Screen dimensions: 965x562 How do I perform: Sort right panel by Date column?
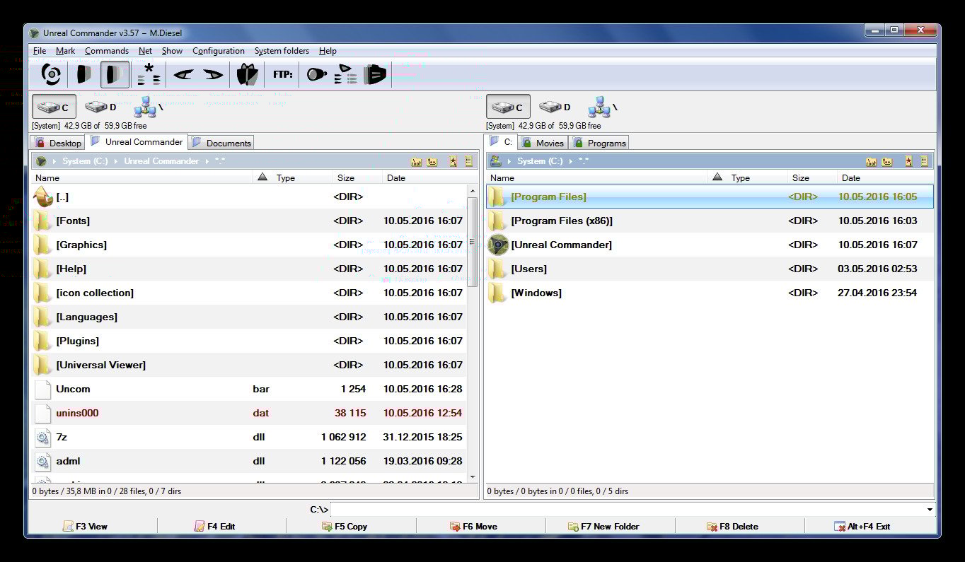pyautogui.click(x=886, y=177)
